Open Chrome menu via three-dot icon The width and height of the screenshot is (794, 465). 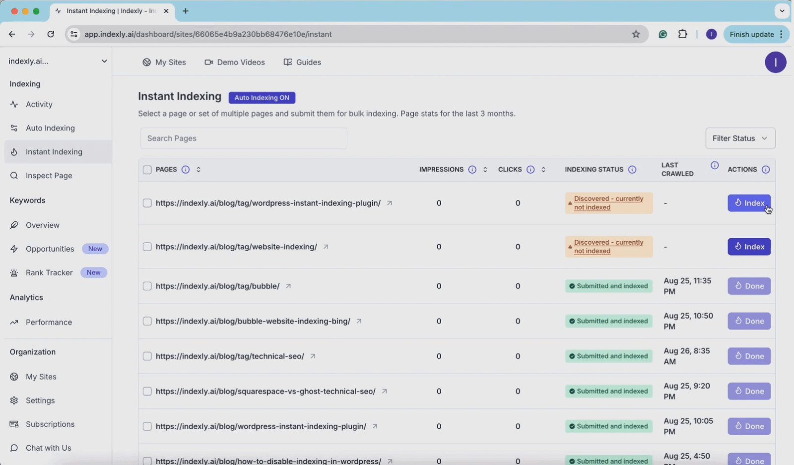point(782,34)
